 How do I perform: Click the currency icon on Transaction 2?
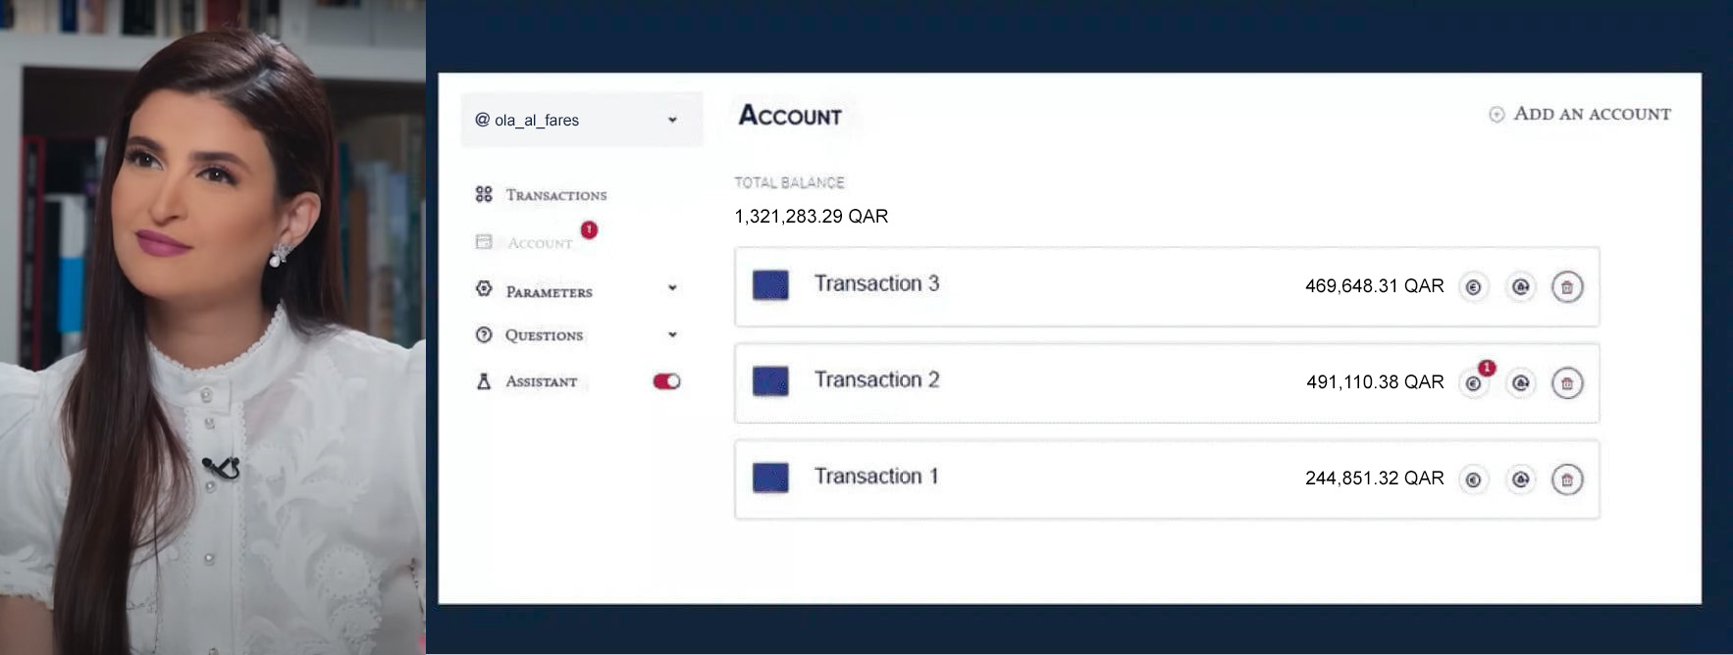tap(1473, 383)
